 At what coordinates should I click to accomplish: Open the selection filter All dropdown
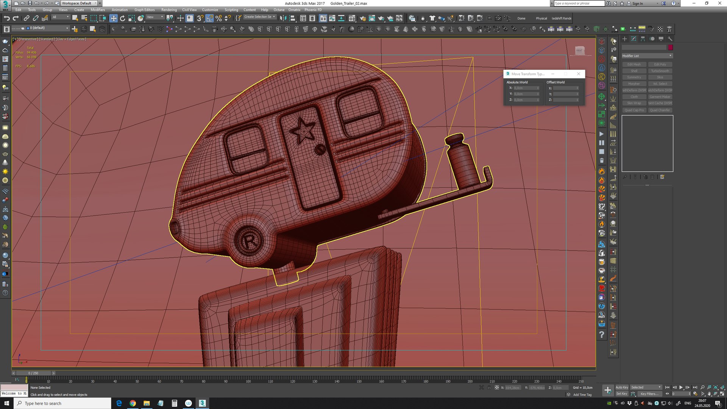click(61, 17)
